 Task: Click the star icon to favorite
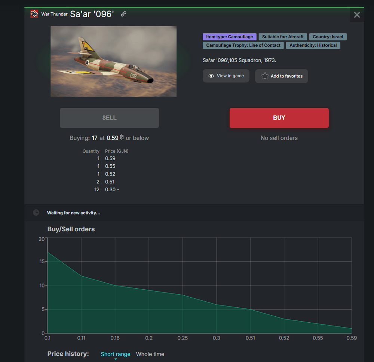point(265,76)
